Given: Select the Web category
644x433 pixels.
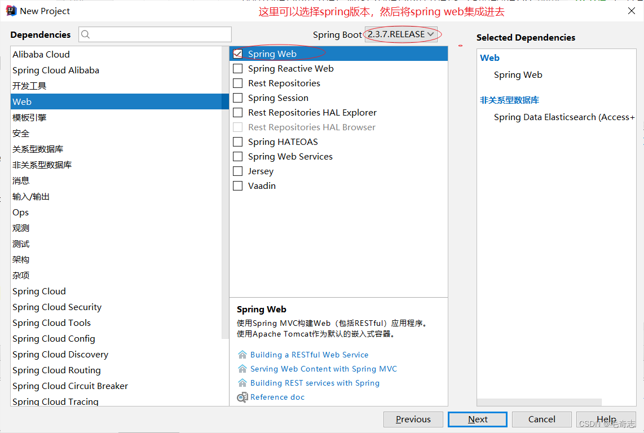Looking at the screenshot, I should [116, 101].
